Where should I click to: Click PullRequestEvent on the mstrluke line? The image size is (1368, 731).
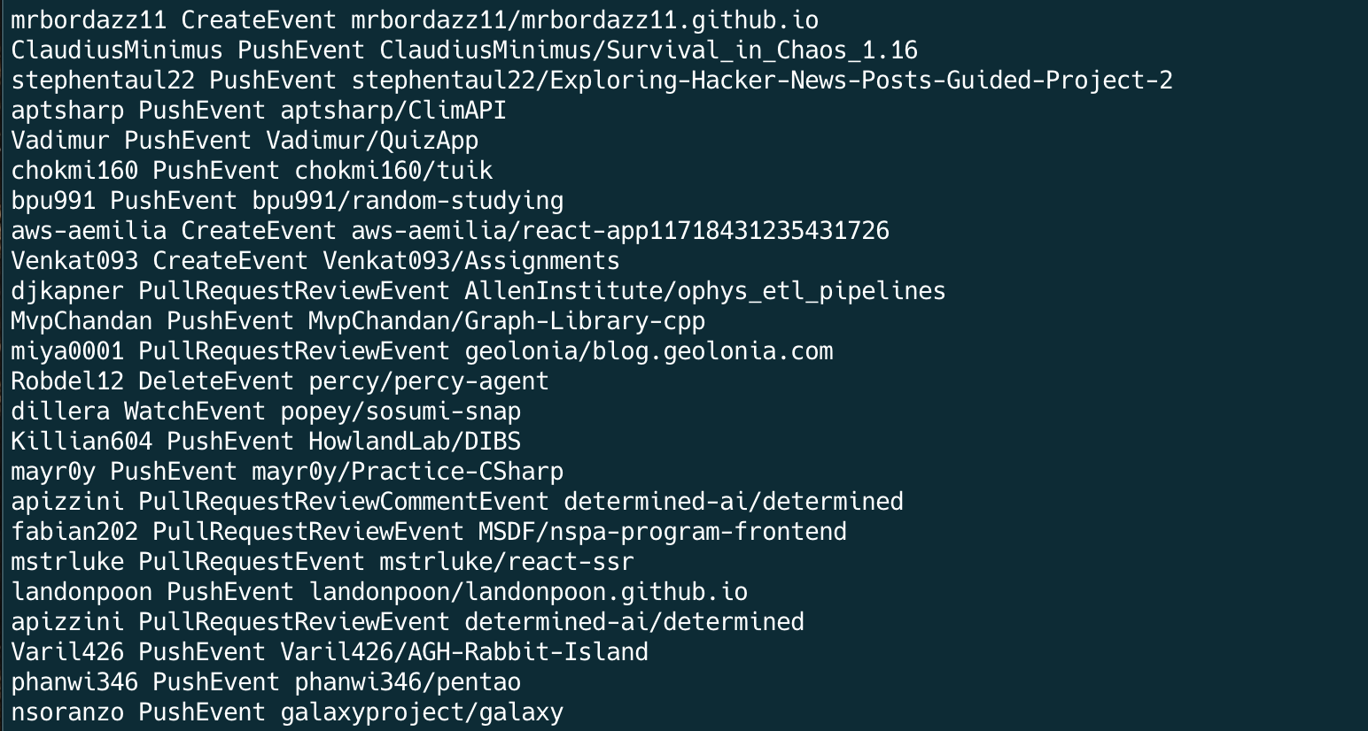[x=252, y=561]
